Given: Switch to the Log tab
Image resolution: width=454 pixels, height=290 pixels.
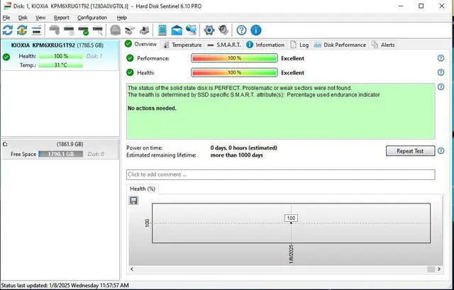Looking at the screenshot, I should pos(299,45).
